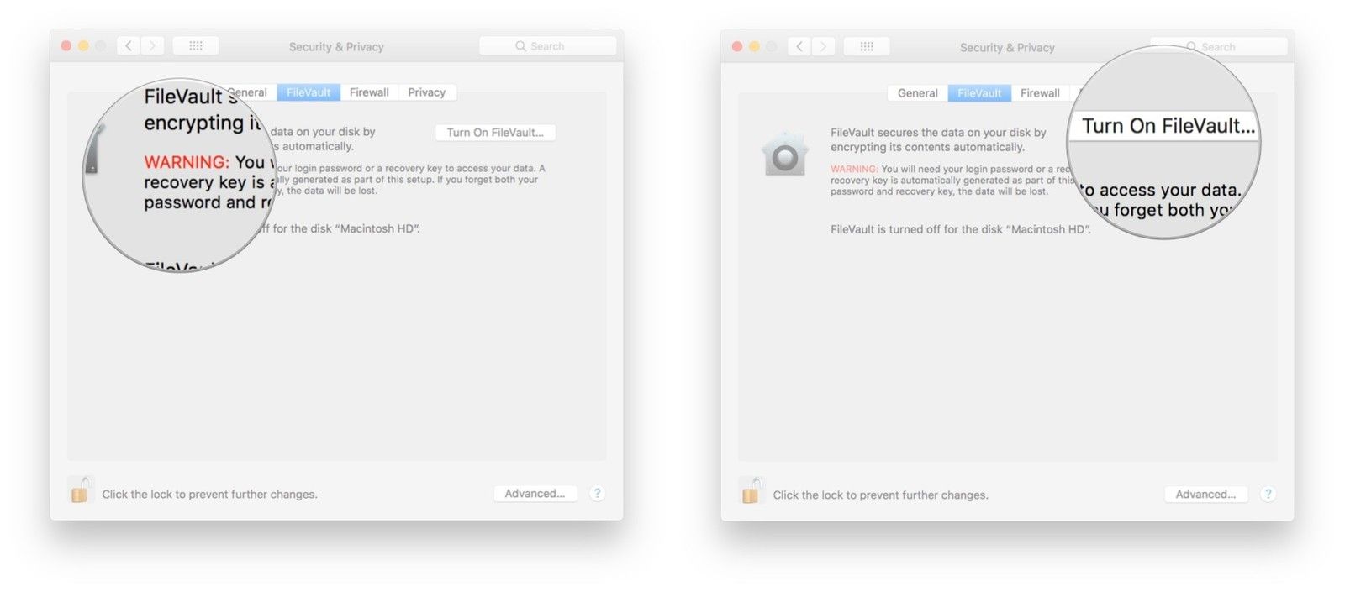
Task: Switch to the General tab in the right window
Action: pos(917,93)
